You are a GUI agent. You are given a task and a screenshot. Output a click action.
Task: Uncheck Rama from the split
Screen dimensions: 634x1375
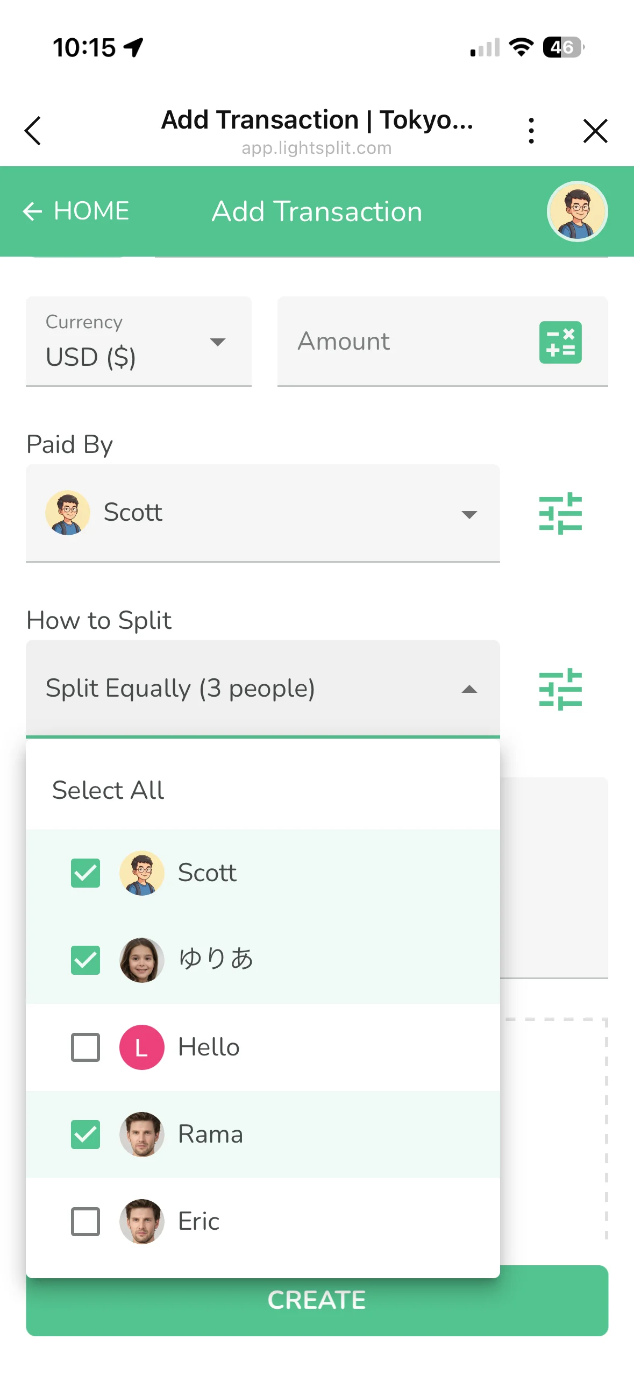[86, 1134]
